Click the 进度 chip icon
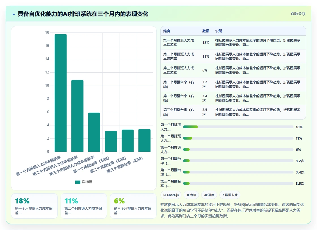The image size is (317, 230). coord(205,195)
